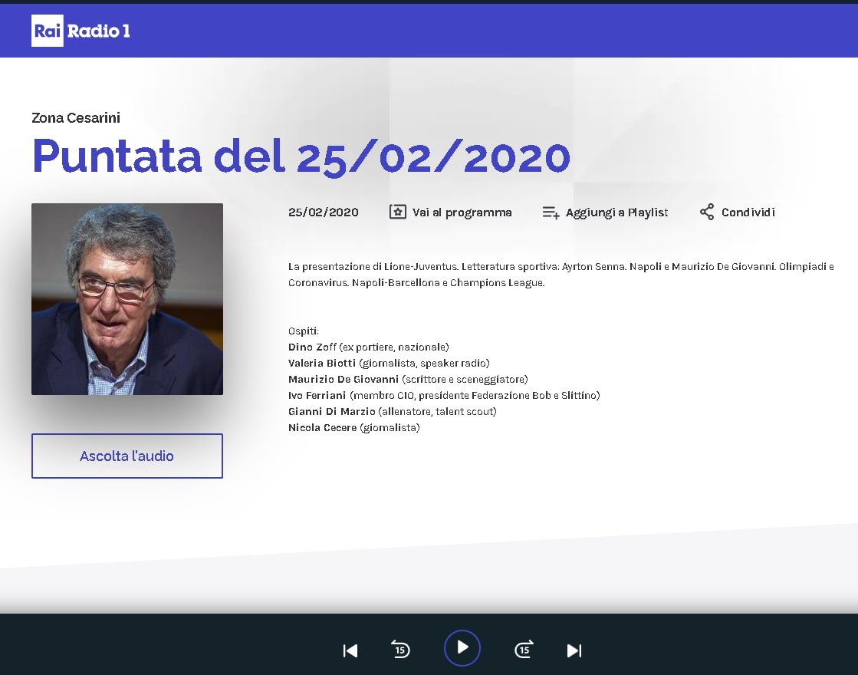Viewport: 858px width, 675px height.
Task: Click the 25/02/2020 date under the title
Action: point(323,212)
